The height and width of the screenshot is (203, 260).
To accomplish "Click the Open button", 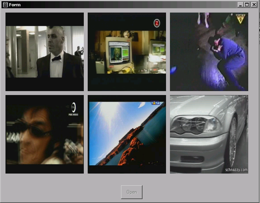I will 132,192.
